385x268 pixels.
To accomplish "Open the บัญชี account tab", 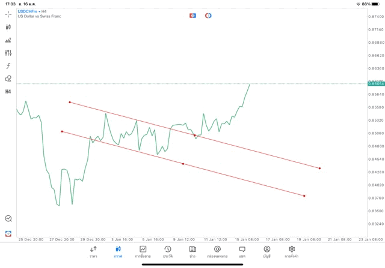I will pos(266,252).
